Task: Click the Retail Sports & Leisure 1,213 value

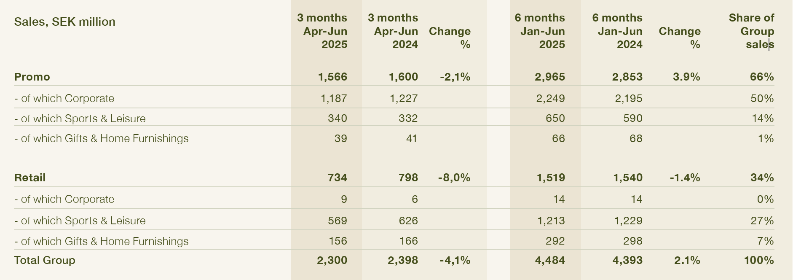Action: click(551, 221)
